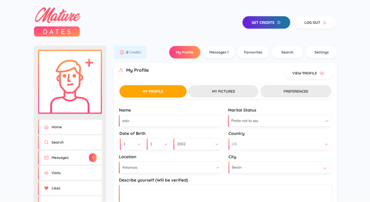Viewport: 370px width, 202px height.
Task: Open the Country dropdown showing US
Action: 280,144
